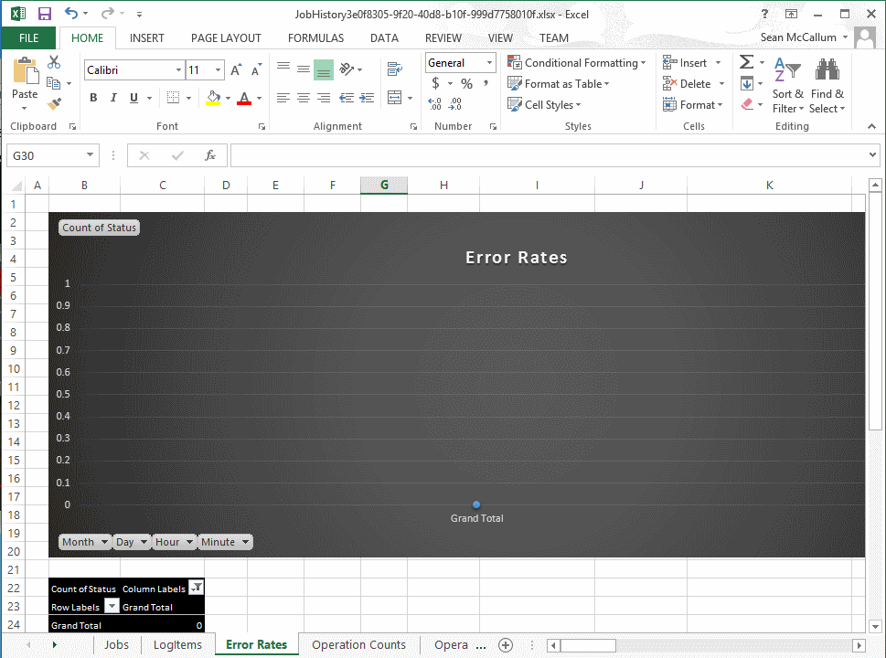This screenshot has width=886, height=658.
Task: Click the Insert Function fx icon
Action: [x=209, y=155]
